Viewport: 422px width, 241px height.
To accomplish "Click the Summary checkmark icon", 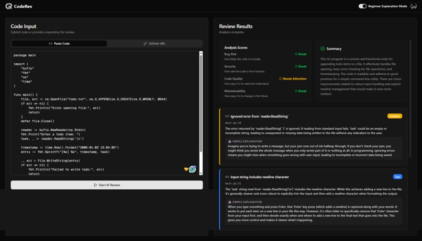I will (323, 49).
